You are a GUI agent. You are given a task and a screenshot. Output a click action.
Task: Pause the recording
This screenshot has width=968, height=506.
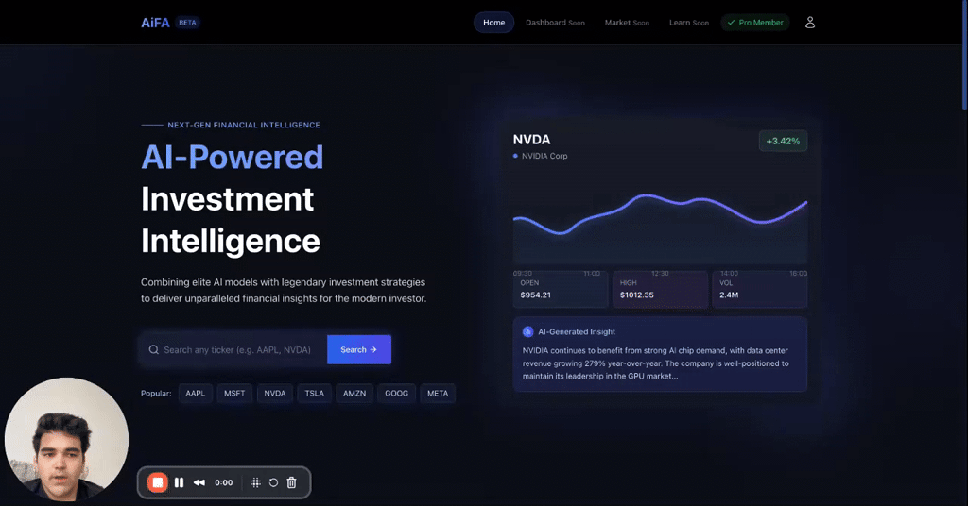(179, 482)
